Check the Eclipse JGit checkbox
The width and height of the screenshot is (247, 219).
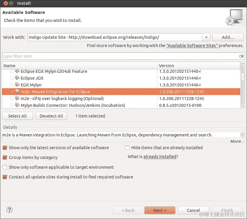(12, 78)
